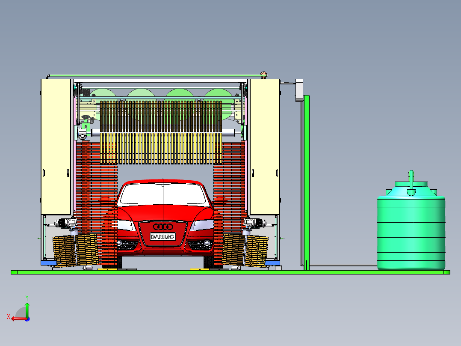The image size is (461, 346).
Task: Select the lower left yellow side brush
Action: pyautogui.click(x=76, y=251)
